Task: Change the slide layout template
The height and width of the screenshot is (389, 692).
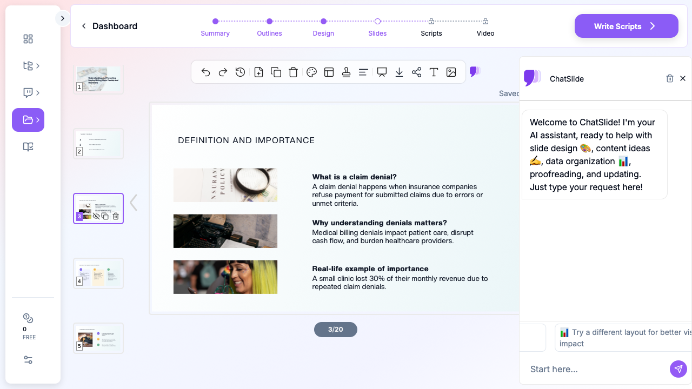Action: [329, 72]
